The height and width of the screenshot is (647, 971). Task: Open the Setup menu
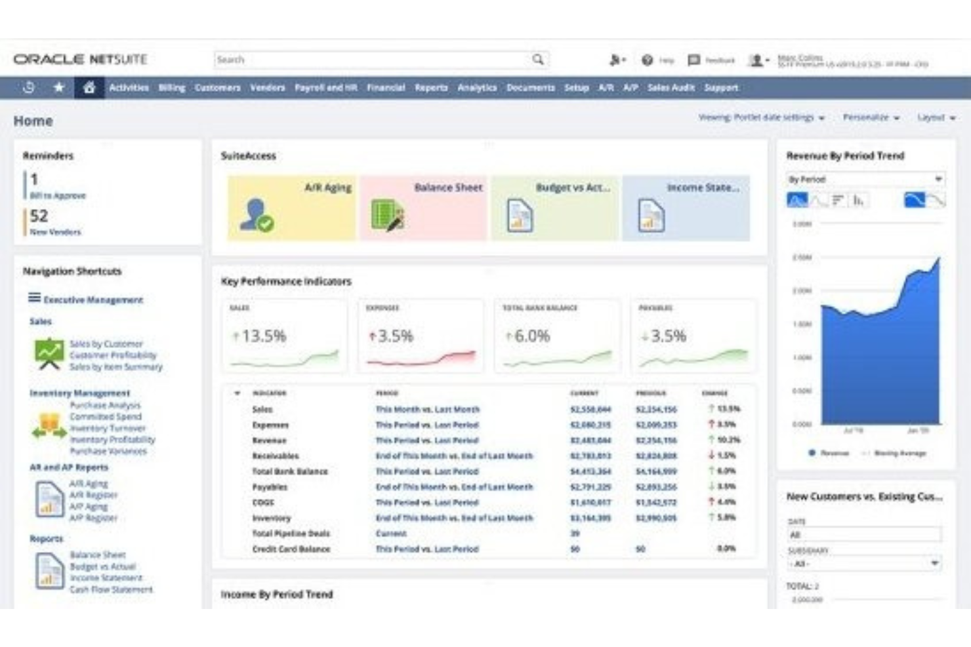click(577, 87)
